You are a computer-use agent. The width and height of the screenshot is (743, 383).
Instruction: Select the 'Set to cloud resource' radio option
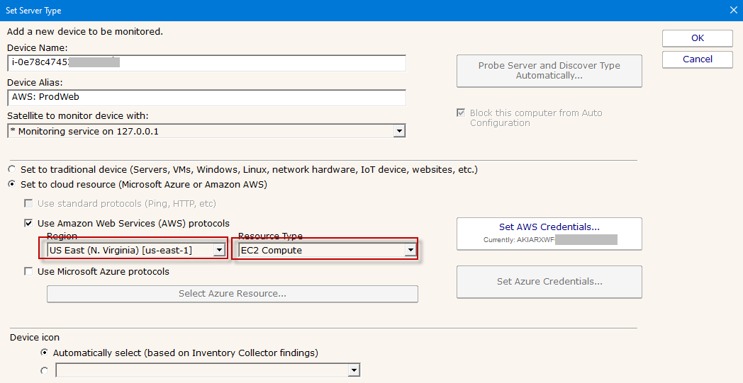click(12, 185)
